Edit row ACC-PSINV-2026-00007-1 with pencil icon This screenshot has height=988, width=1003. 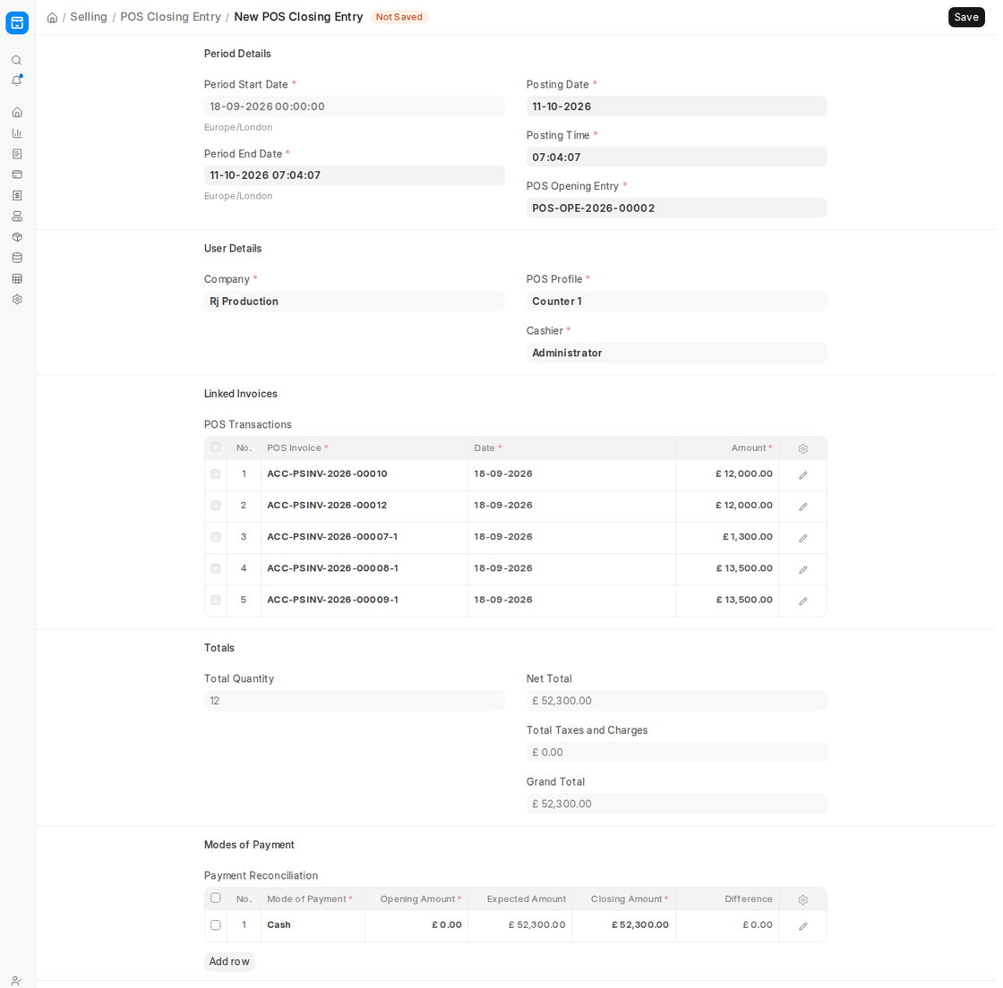point(802,538)
